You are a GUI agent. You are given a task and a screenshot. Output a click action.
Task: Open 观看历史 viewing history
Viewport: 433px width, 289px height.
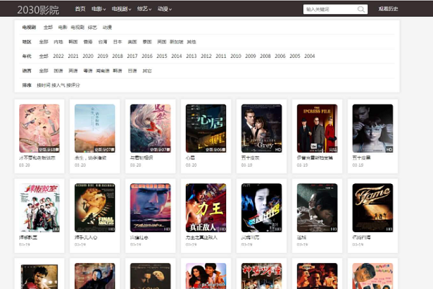(x=388, y=9)
